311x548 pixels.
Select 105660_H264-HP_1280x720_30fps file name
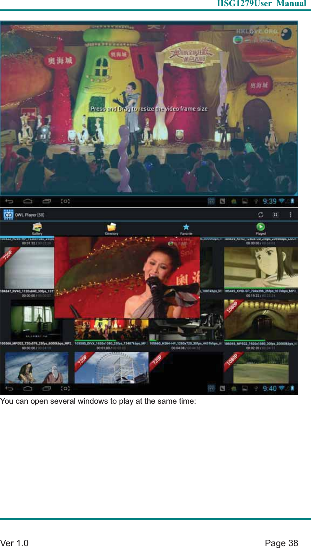tap(186, 343)
